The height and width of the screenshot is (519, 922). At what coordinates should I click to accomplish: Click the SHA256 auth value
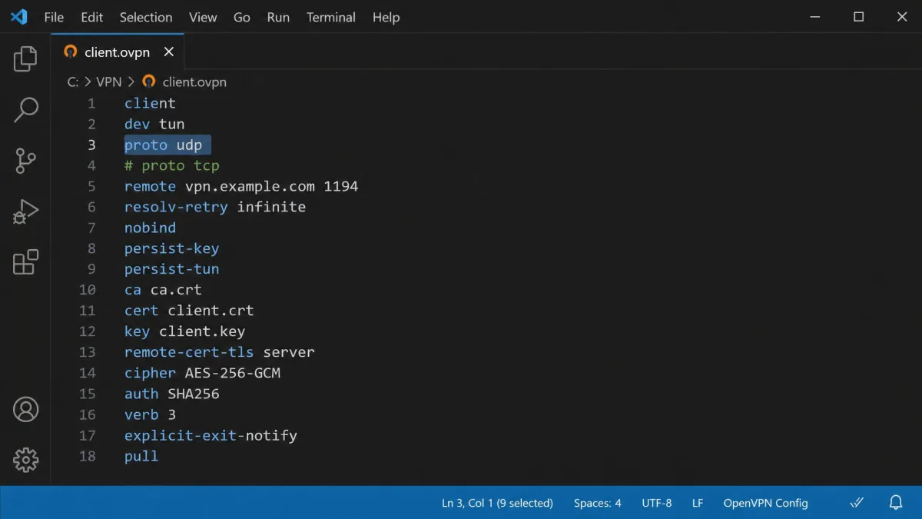click(194, 394)
